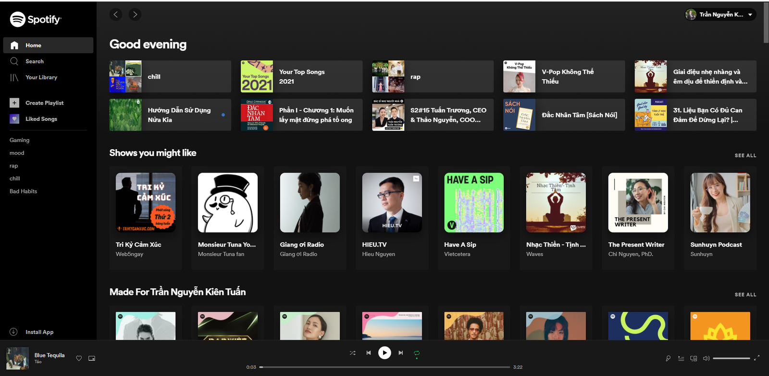See all Shows you might like
769x376 pixels.
pyautogui.click(x=745, y=155)
